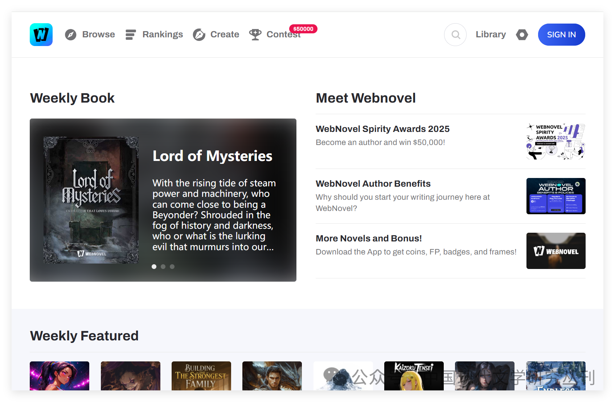This screenshot has height=402, width=615.
Task: Open WebNovel Author Benefits article
Action: [373, 184]
